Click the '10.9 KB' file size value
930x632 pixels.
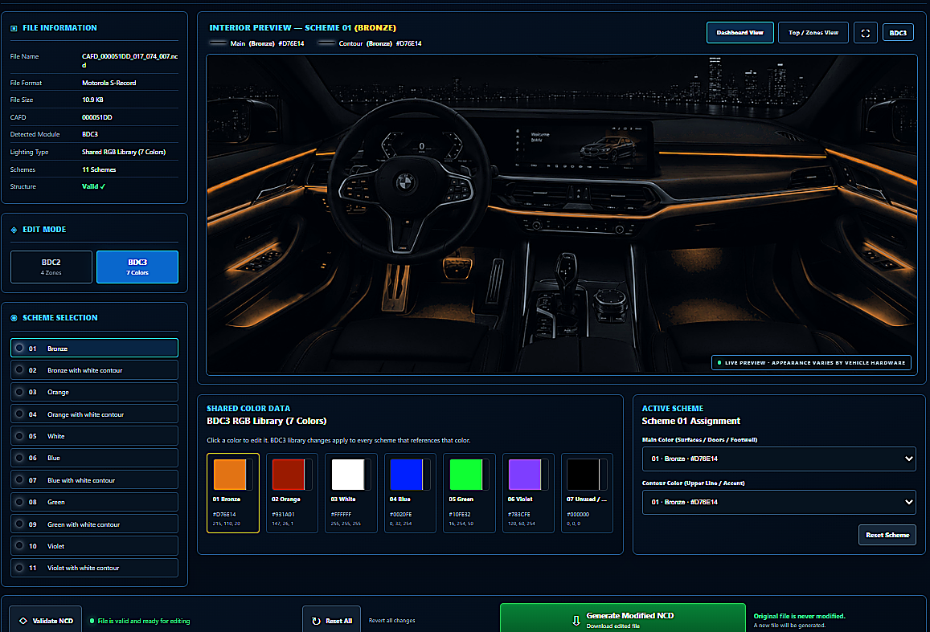[92, 100]
